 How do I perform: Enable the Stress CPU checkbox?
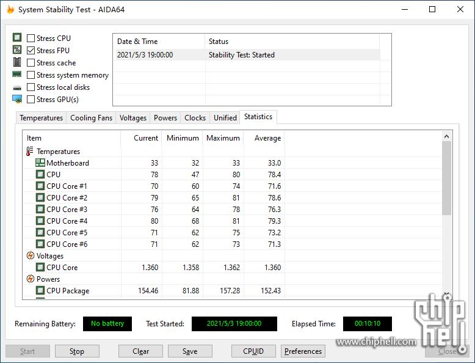tap(31, 38)
